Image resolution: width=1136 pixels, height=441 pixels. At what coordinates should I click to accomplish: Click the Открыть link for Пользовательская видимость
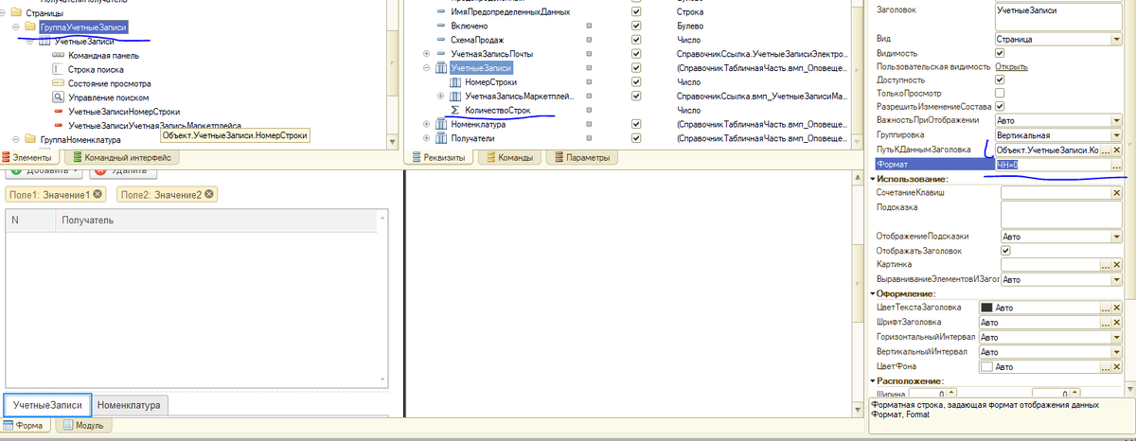[x=1012, y=67]
